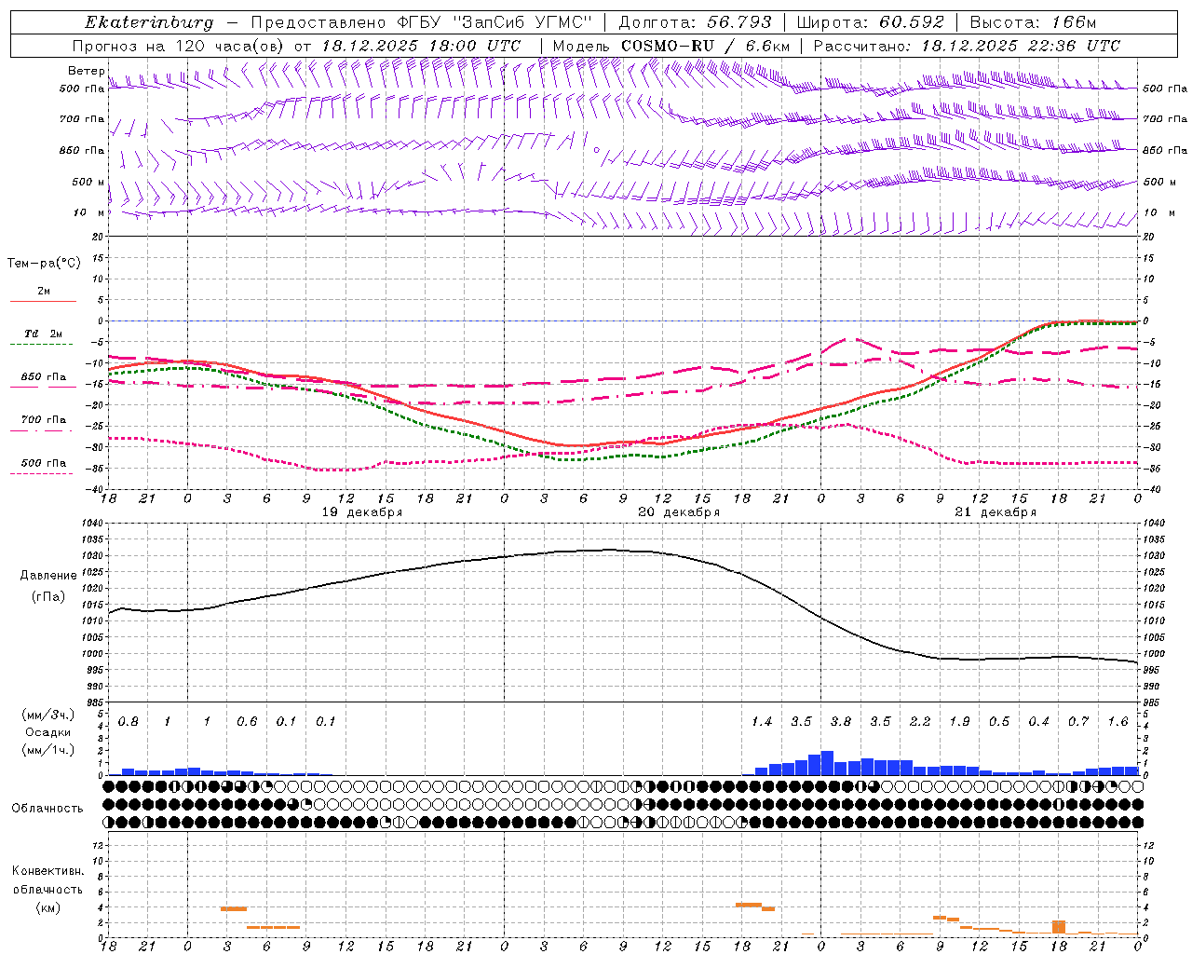Click the 700 гПа temperature legend entry
This screenshot has height=954, width=1192.
click(x=44, y=419)
